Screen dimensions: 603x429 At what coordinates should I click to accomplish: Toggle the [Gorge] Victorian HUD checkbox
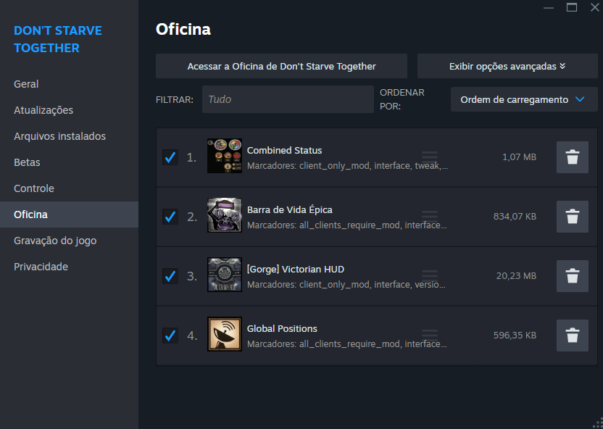pyautogui.click(x=170, y=276)
